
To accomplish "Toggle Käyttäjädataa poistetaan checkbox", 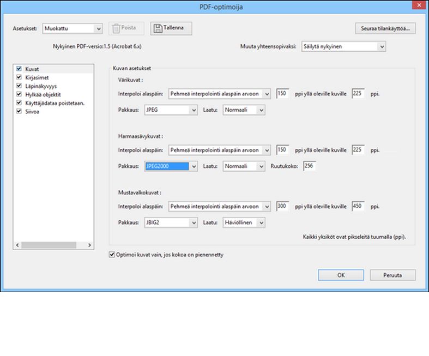I will 19,102.
